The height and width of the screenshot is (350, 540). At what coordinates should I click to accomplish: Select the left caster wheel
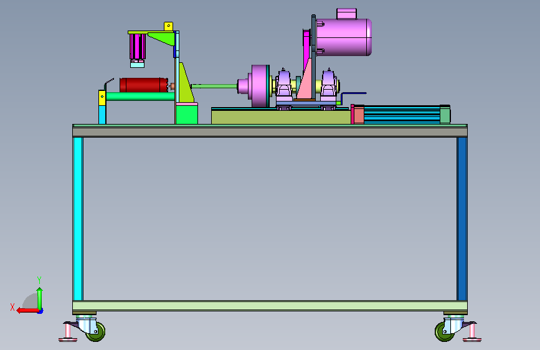[96, 332]
